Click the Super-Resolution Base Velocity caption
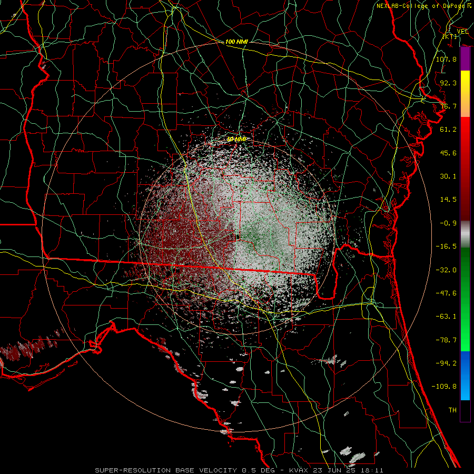 239,470
